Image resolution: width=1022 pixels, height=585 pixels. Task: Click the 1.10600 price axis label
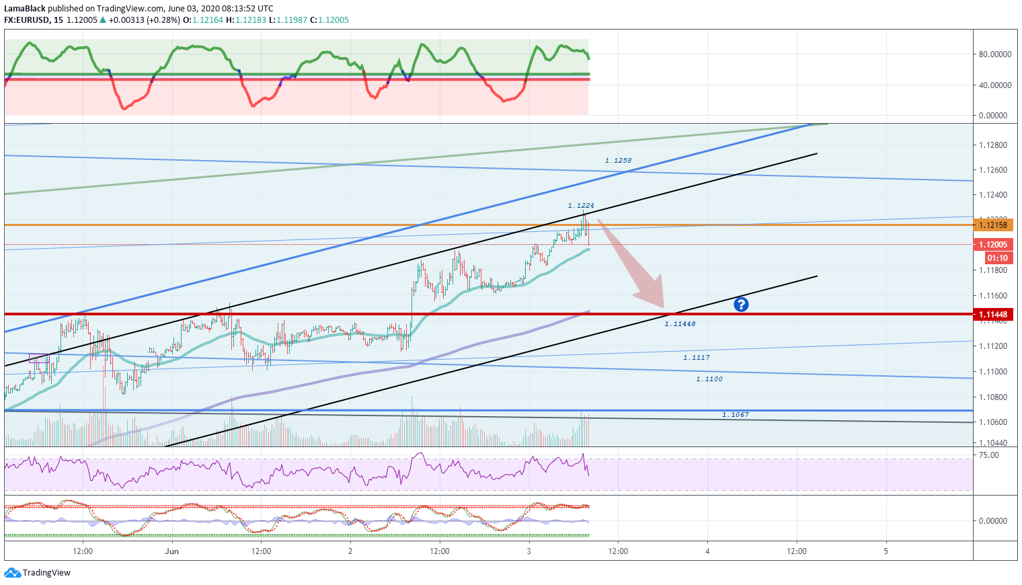[x=993, y=422]
